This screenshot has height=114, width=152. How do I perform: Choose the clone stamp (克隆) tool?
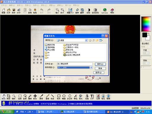click(x=87, y=97)
